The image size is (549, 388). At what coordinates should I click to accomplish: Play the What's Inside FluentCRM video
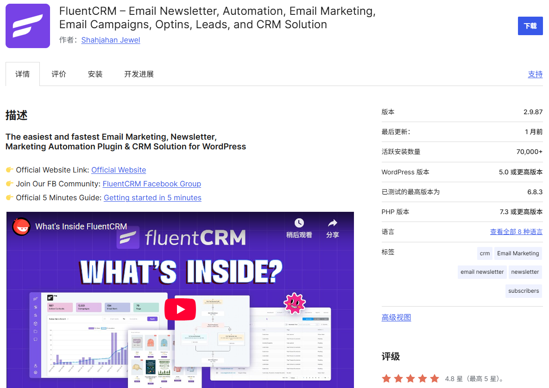pyautogui.click(x=180, y=309)
